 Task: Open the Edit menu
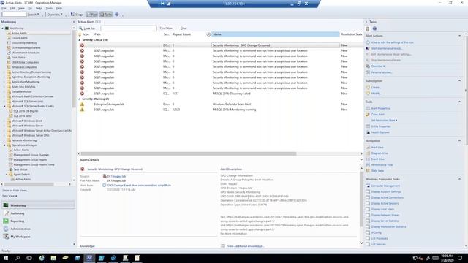[12, 8]
